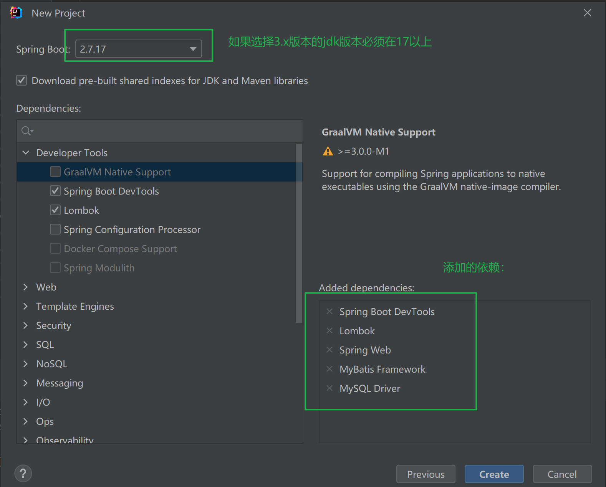This screenshot has height=487, width=606.
Task: Remove Spring Boot DevTools from added dependencies
Action: point(329,311)
